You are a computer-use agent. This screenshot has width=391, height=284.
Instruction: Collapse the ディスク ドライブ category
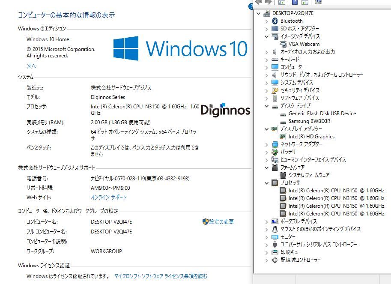[266, 106]
